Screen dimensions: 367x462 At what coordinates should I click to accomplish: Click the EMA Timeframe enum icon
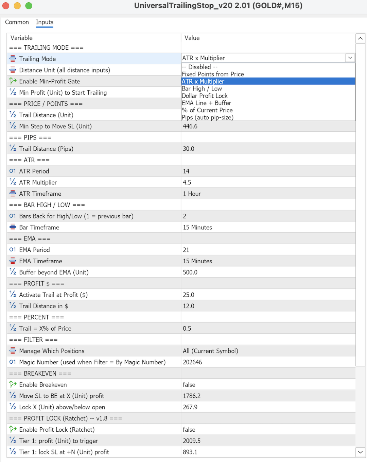pos(13,261)
